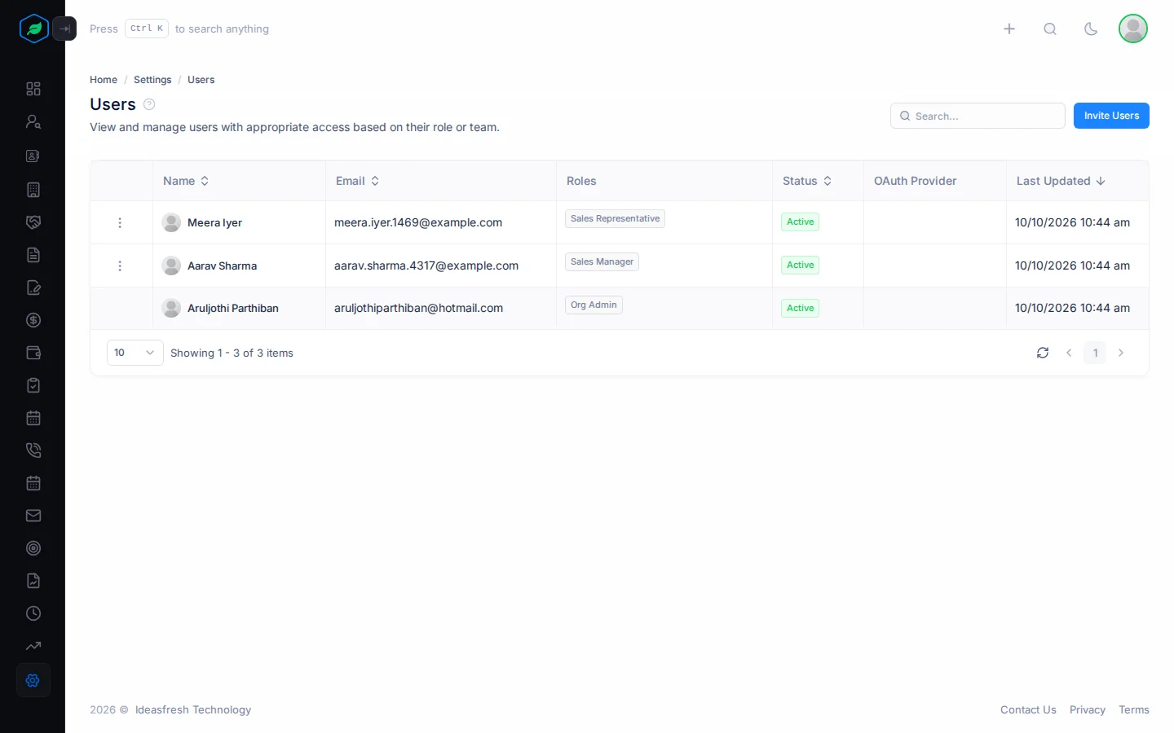Image resolution: width=1174 pixels, height=733 pixels.
Task: Open the deals handshake icon in sidebar
Action: [33, 222]
